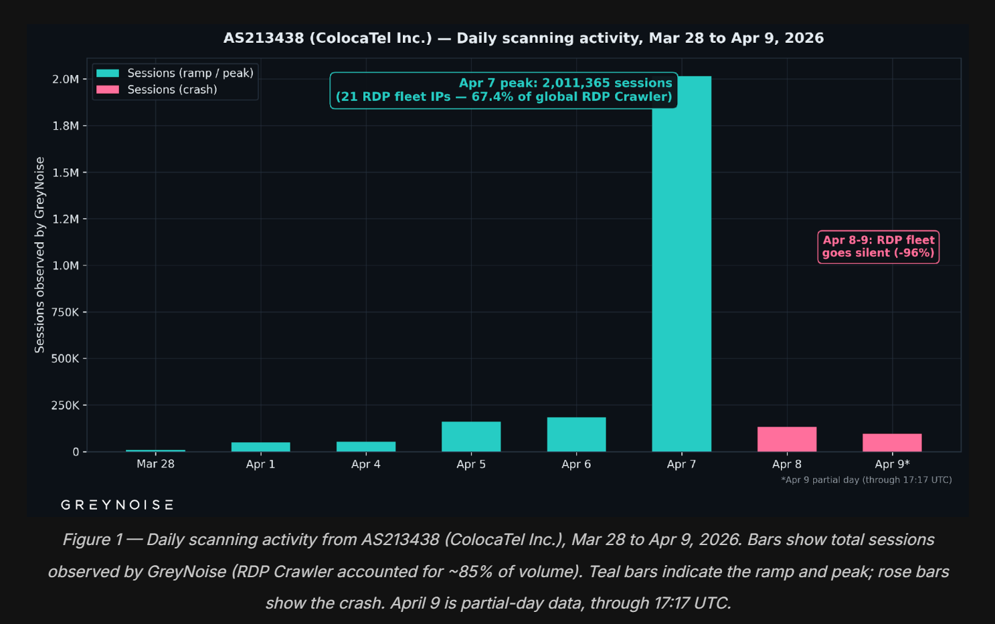This screenshot has height=624, width=995.
Task: Click the teal bar above Apr 4
Action: (366, 447)
